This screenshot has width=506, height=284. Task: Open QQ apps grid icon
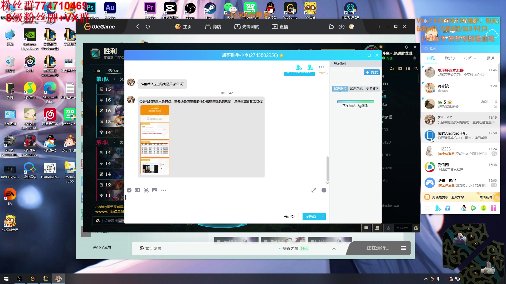493,208
